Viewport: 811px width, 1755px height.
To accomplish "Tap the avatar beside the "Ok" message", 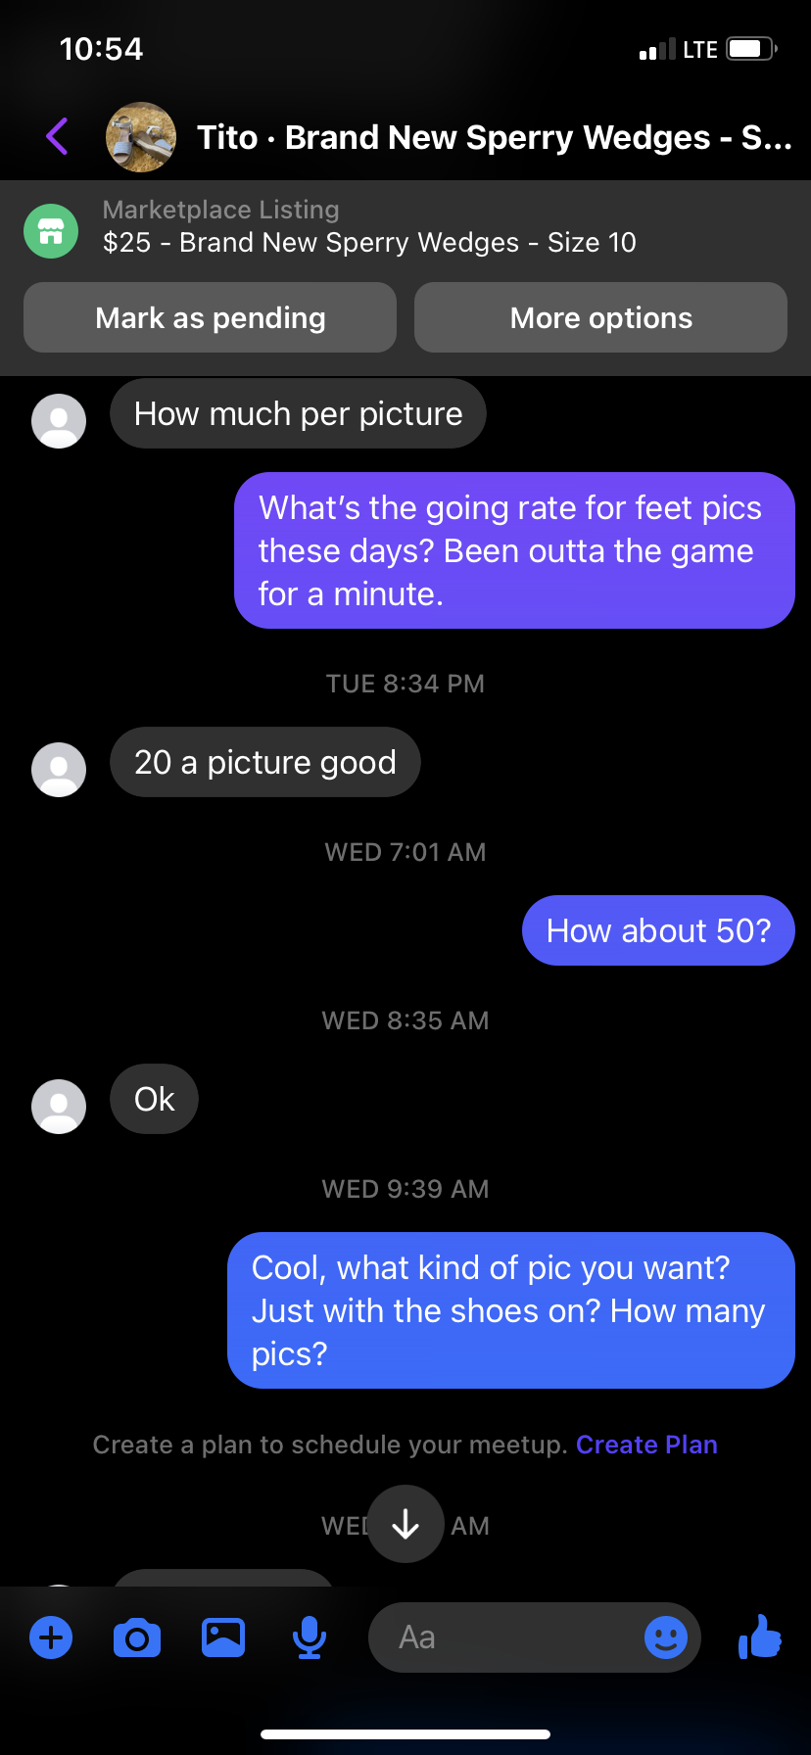I will pyautogui.click(x=59, y=1107).
